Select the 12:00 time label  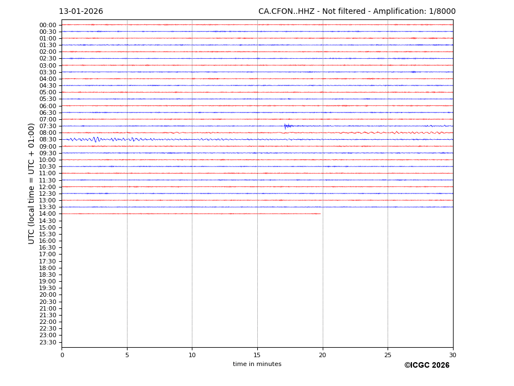click(48, 187)
